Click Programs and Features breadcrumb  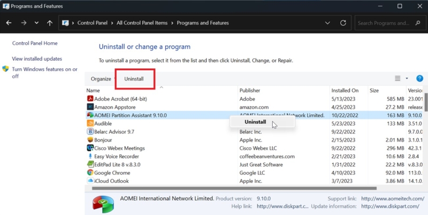coord(203,23)
